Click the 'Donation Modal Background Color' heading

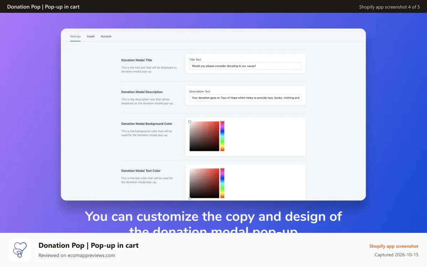click(x=147, y=124)
